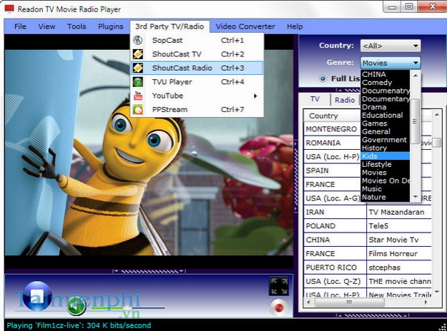Open the File menu
Viewport: 447px width, 331px height.
(20, 26)
